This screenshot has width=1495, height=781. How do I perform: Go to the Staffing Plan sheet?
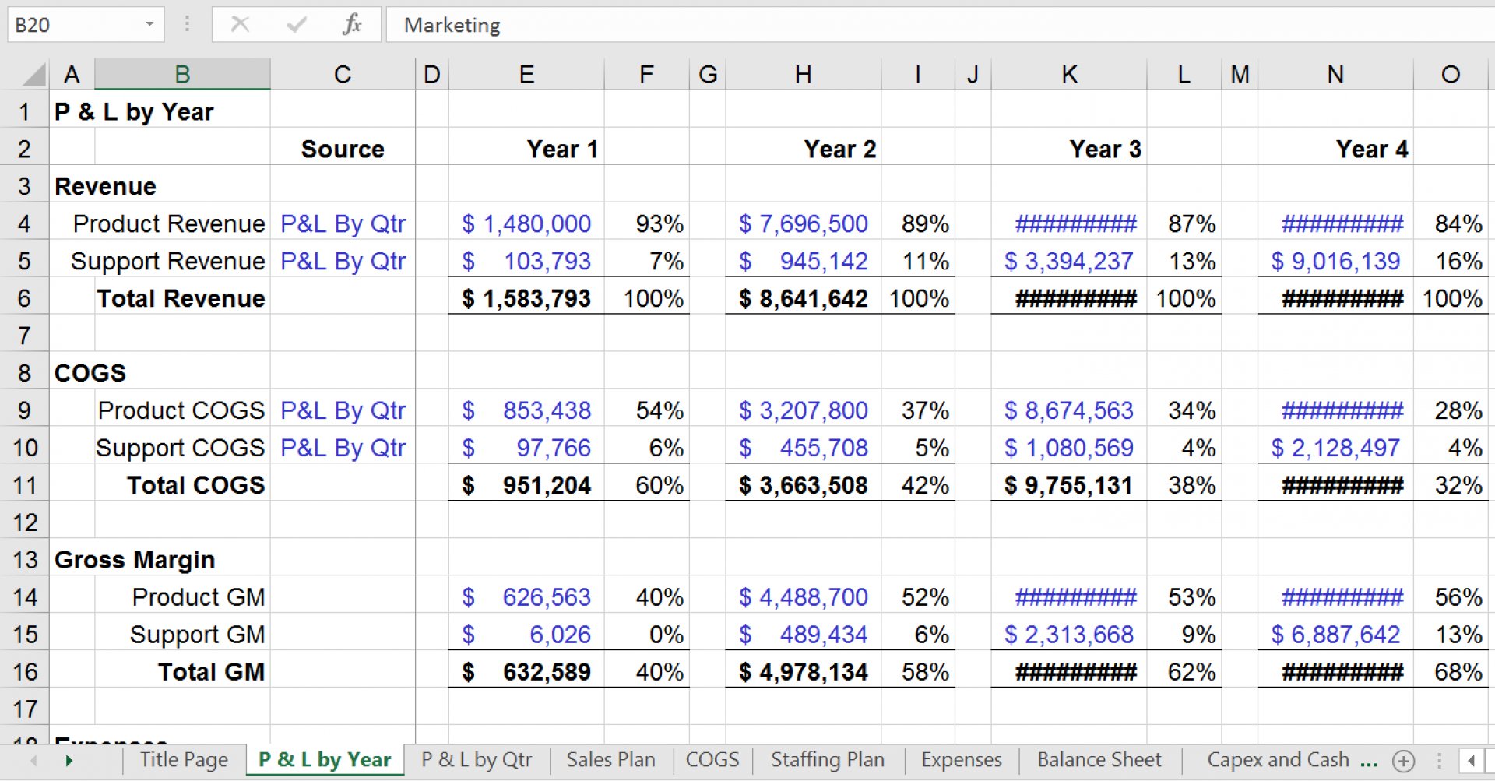pos(827,760)
